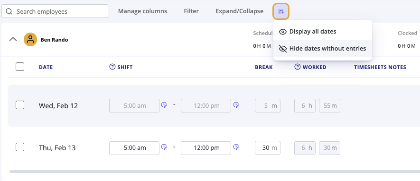The width and height of the screenshot is (420, 181).
Task: Click clock-edit icon after Thu 5:00 am
Action: point(164,147)
